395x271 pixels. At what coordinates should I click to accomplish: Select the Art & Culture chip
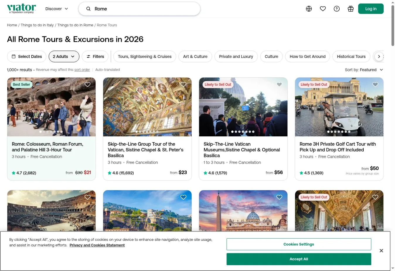(195, 56)
